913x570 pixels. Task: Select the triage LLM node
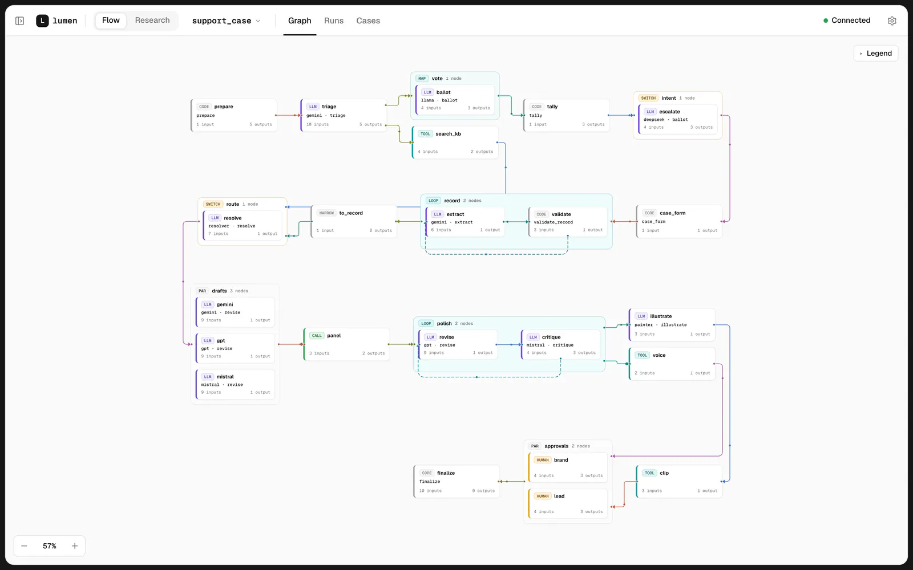344,115
